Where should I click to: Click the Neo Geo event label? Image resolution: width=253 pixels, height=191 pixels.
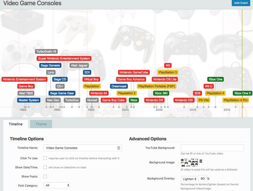[53, 100]
